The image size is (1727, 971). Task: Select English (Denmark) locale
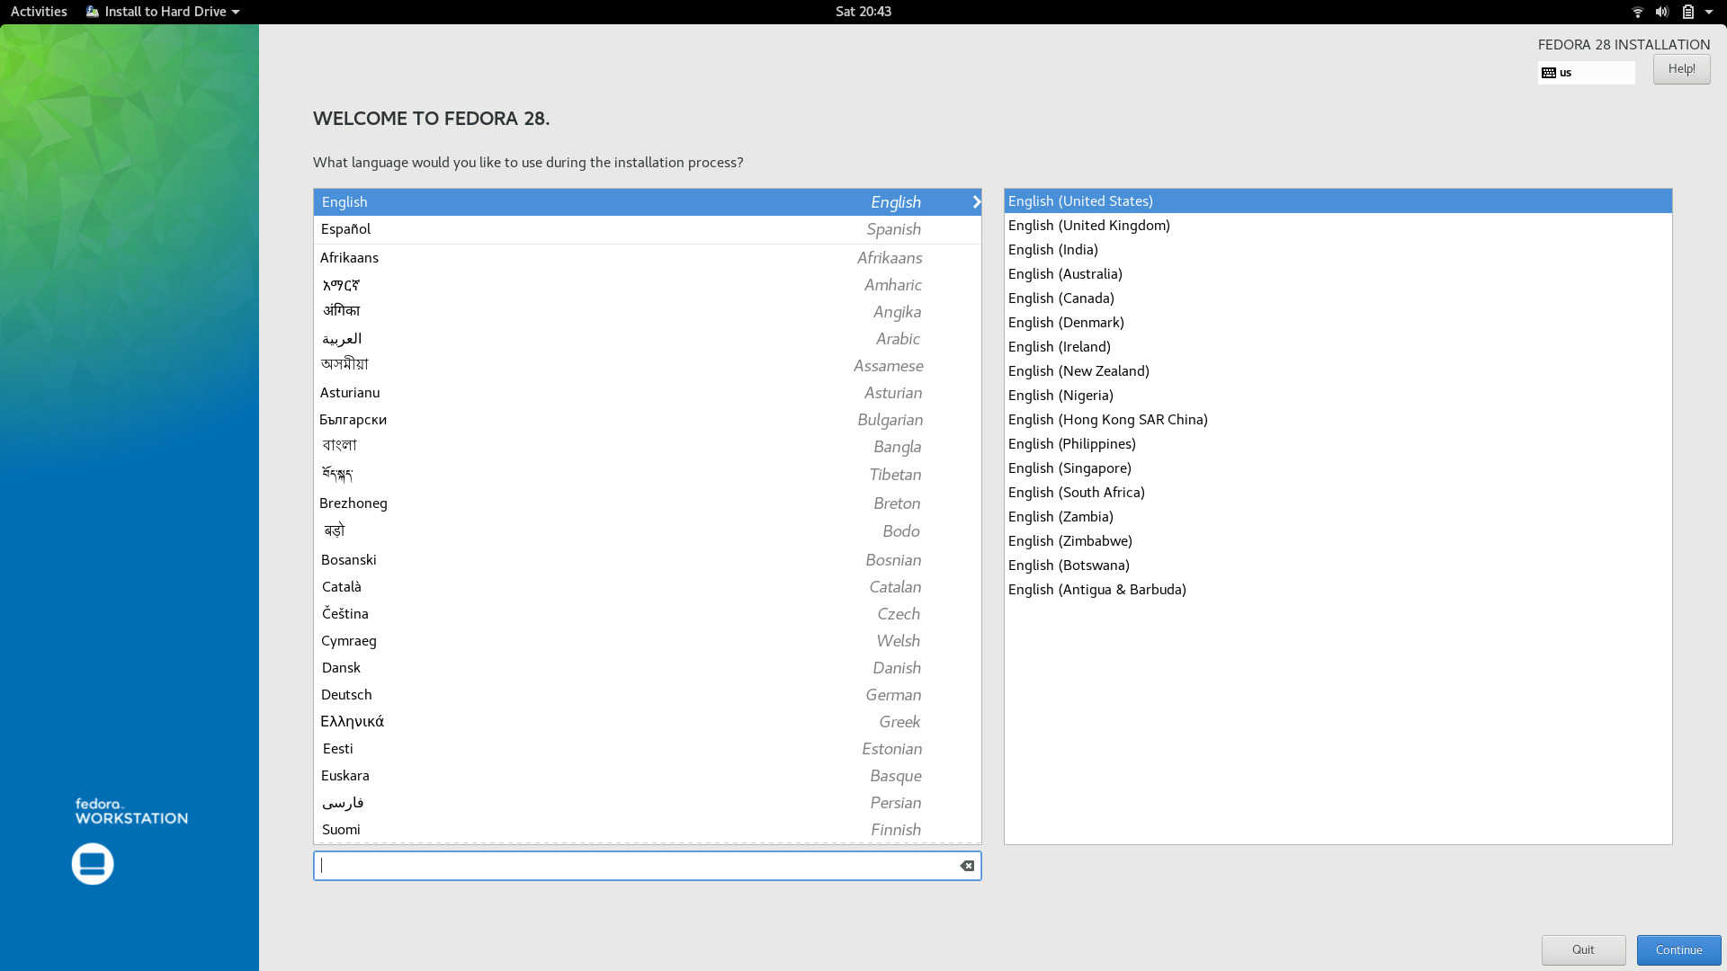tap(1338, 323)
